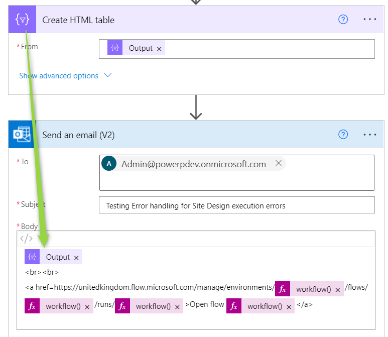Click the first workflow() fx icon after environments/
Image resolution: width=388 pixels, height=337 pixels.
[283, 289]
